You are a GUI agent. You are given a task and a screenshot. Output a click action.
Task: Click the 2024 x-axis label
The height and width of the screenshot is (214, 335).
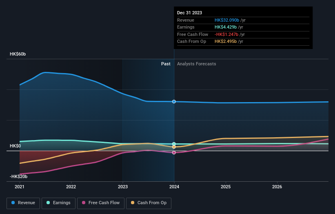tap(174, 187)
